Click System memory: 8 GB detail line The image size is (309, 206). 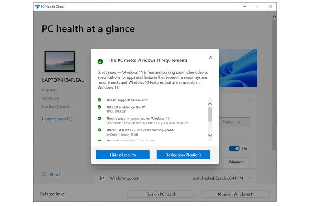click(x=122, y=134)
